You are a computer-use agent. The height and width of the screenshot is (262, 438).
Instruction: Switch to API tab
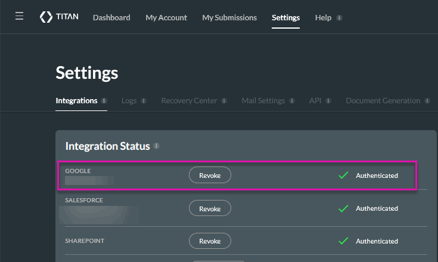(x=315, y=101)
